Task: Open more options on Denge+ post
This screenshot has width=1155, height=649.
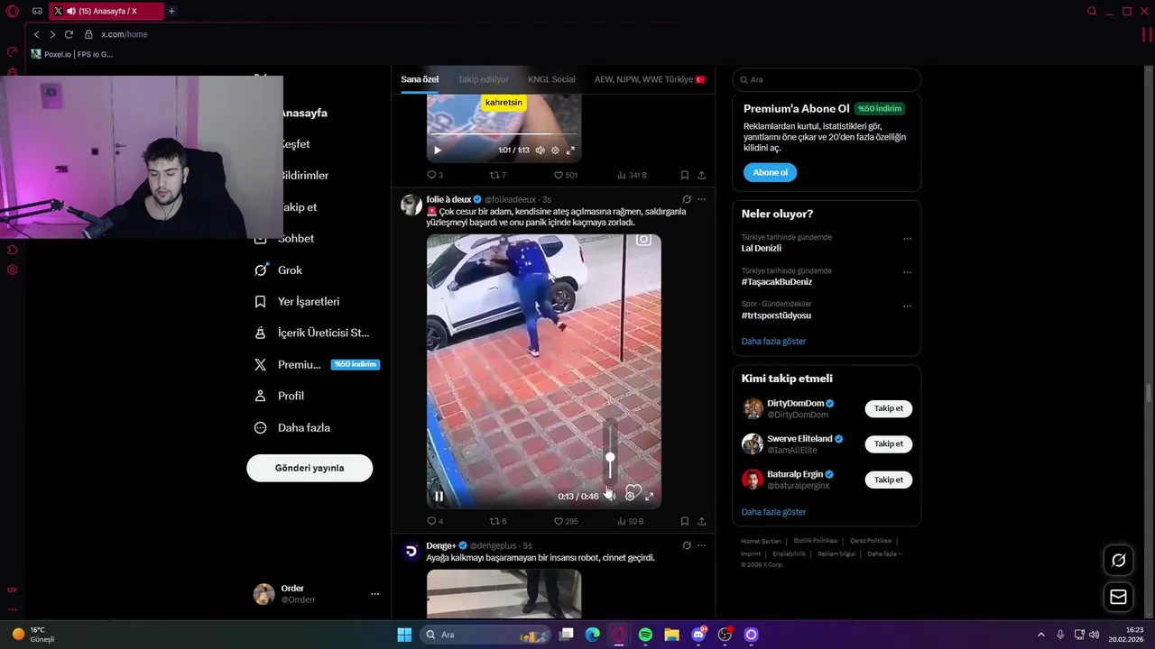Action: [x=701, y=545]
